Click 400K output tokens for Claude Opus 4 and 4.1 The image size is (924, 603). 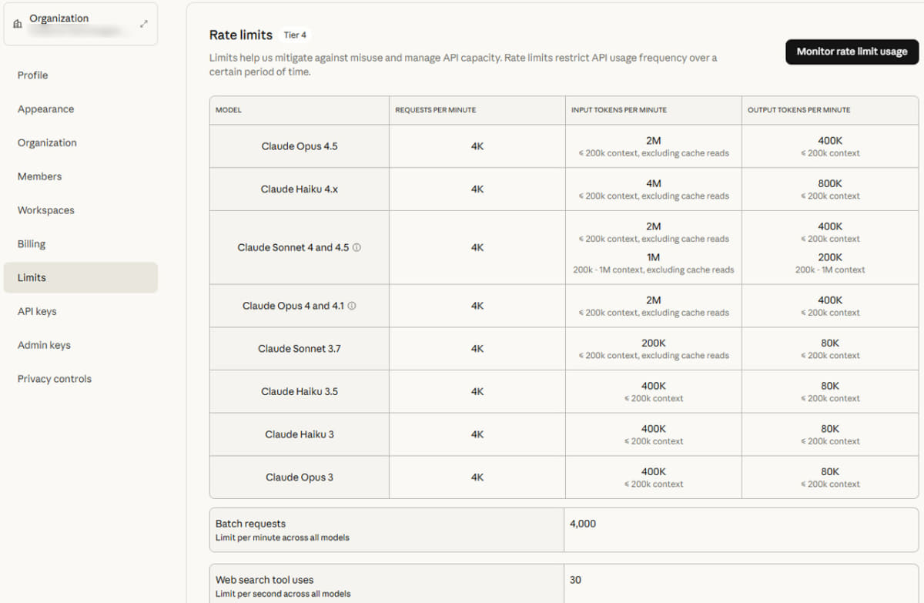(830, 300)
